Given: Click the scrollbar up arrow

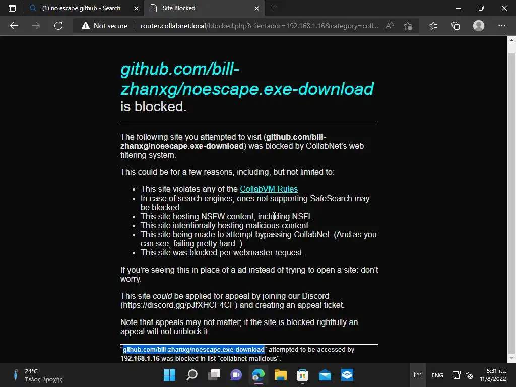Looking at the screenshot, I should click(x=511, y=40).
